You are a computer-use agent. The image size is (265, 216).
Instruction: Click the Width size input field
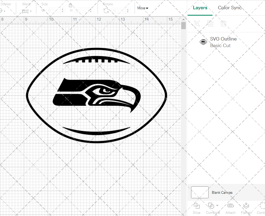[x=54, y=10]
